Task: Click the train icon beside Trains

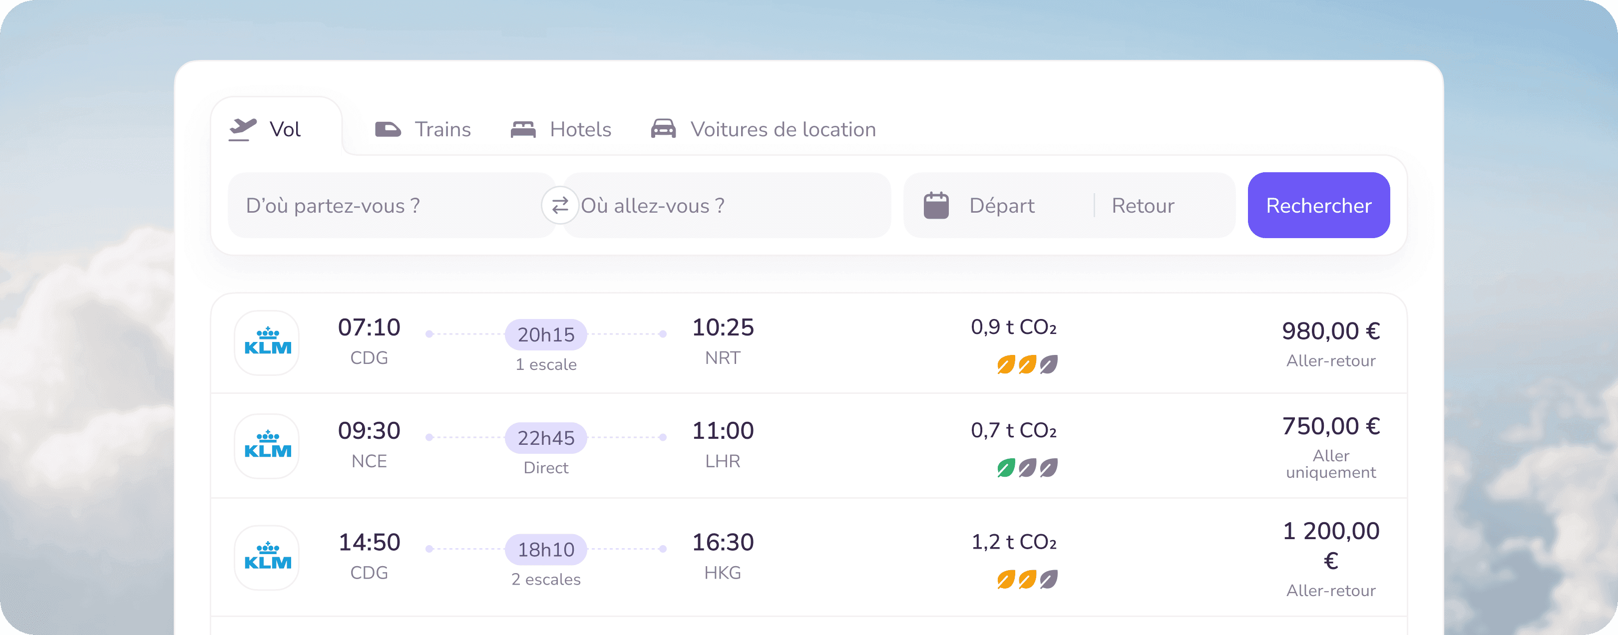Action: coord(388,129)
